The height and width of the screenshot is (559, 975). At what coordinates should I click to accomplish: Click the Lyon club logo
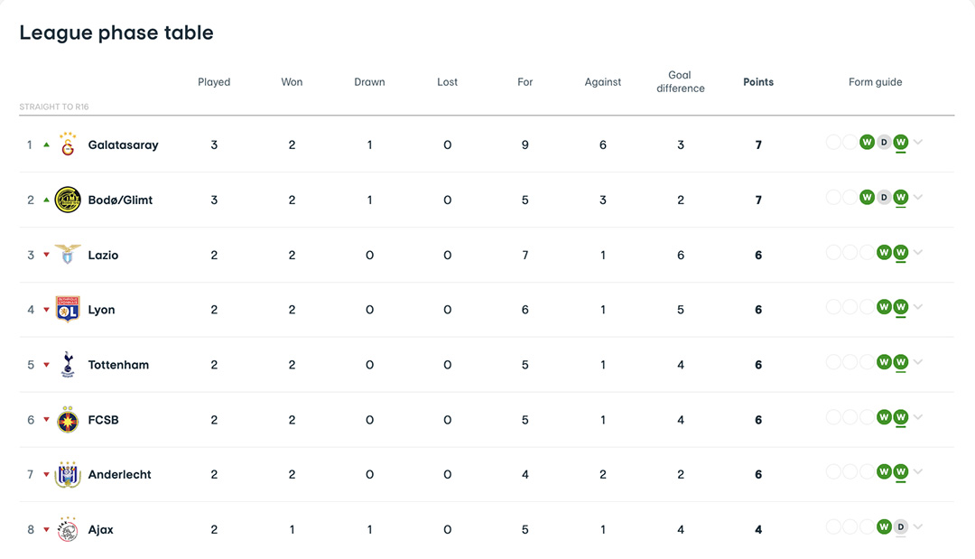coord(68,310)
